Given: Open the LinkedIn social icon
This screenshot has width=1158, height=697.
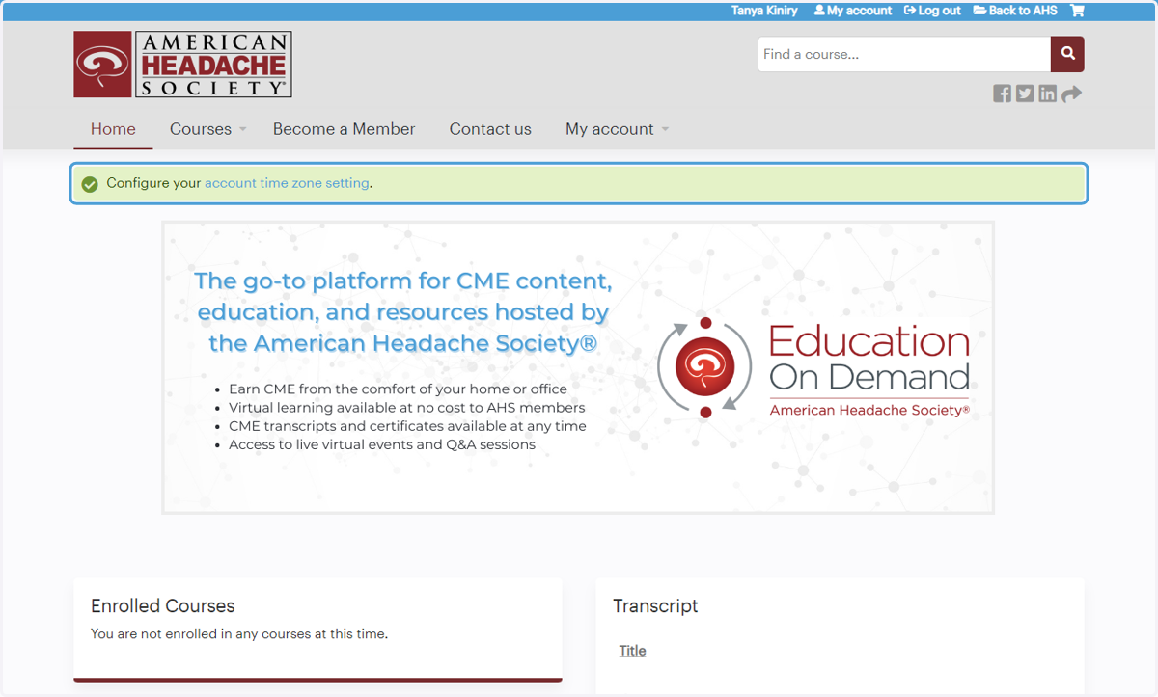Looking at the screenshot, I should click(x=1047, y=94).
